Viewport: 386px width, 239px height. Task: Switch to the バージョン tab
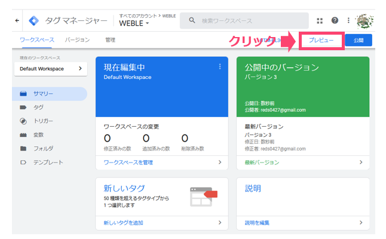[x=77, y=40]
